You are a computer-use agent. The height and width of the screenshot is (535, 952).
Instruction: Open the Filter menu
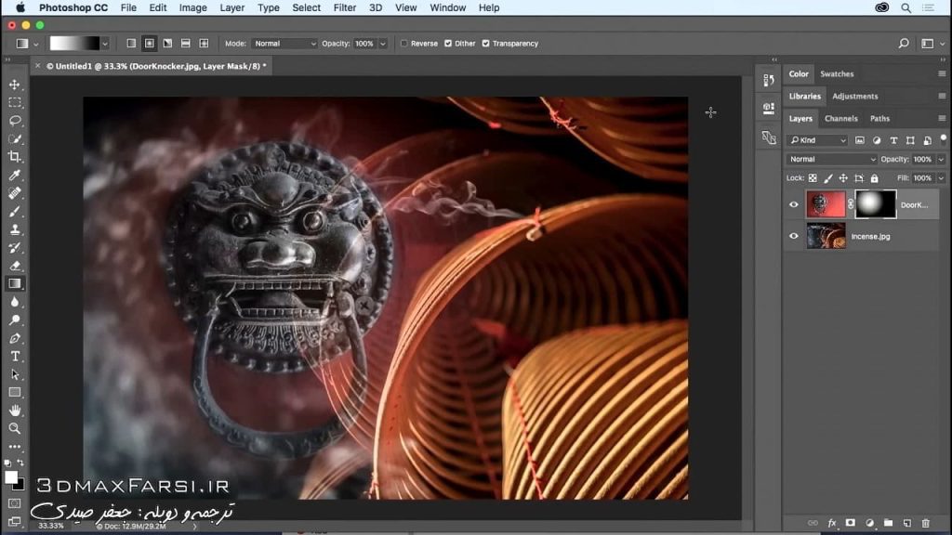click(x=344, y=7)
